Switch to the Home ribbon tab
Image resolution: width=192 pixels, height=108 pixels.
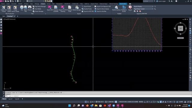point(3,4)
